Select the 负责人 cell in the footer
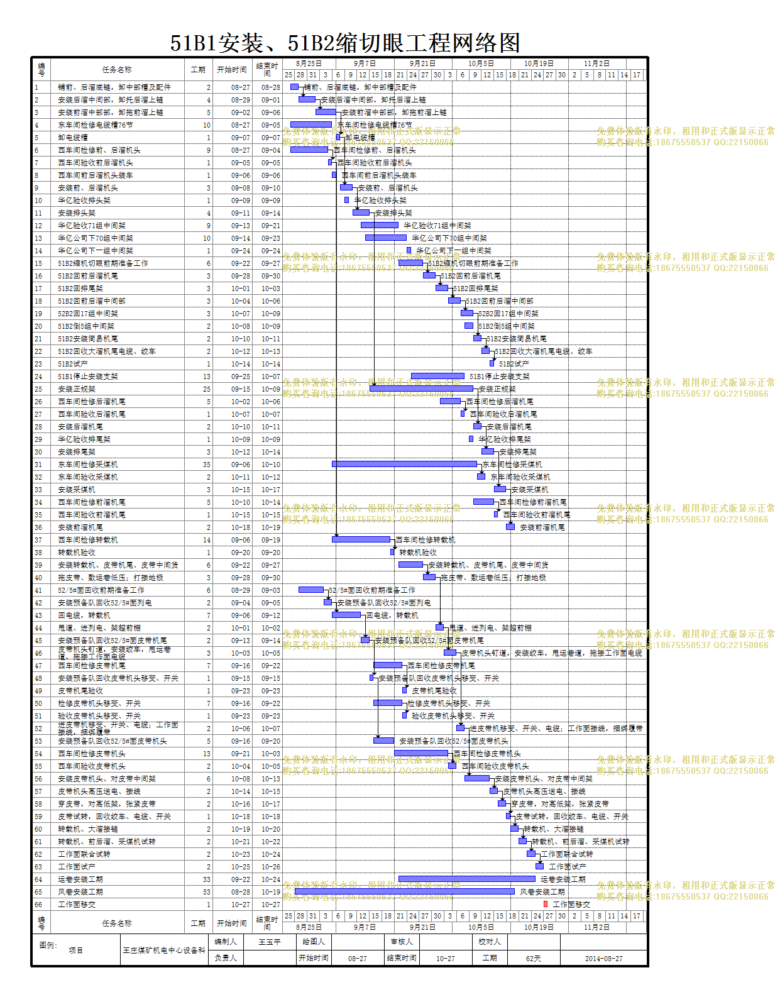The width and height of the screenshot is (775, 997). tap(226, 958)
